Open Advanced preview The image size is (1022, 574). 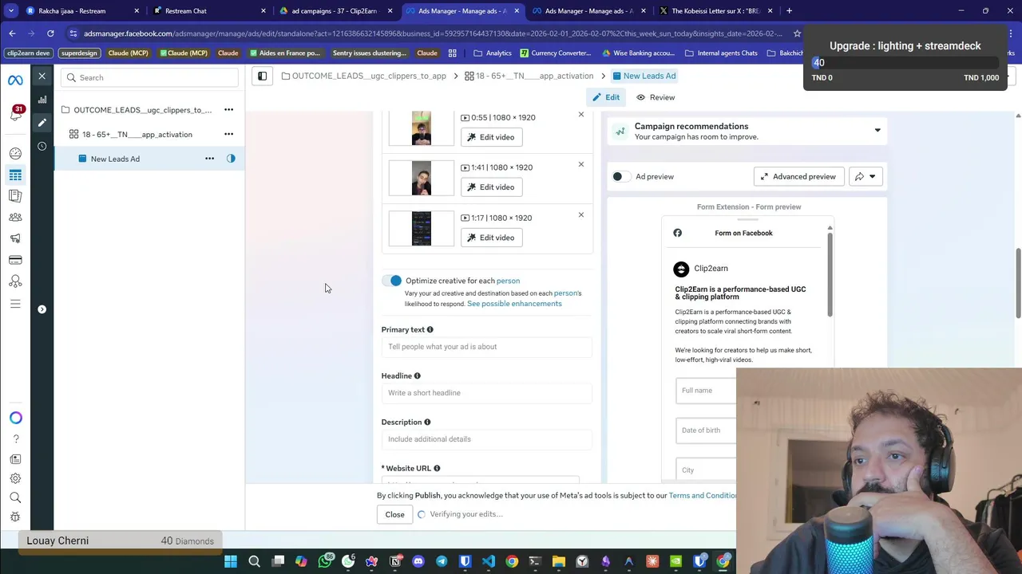pos(798,176)
